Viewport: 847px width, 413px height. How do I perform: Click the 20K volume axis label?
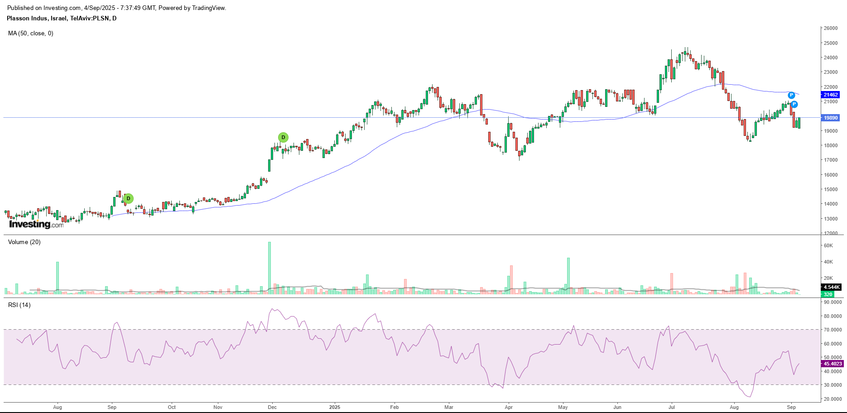[828, 278]
